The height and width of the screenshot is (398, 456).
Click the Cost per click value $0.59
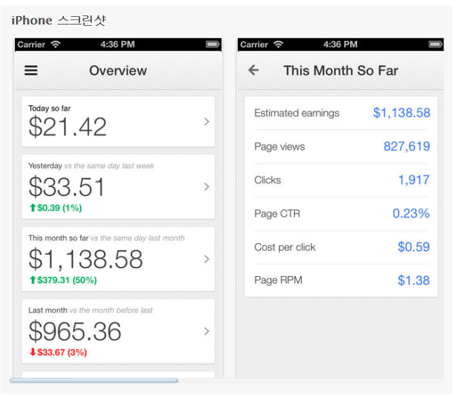(413, 247)
